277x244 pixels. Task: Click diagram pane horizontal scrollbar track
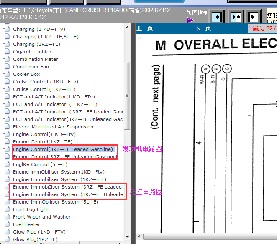click(210, 236)
